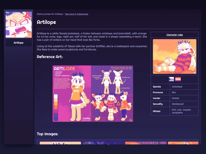Open the 'See more in Fyberverse' link
This screenshot has height=154, width=206.
77,14
